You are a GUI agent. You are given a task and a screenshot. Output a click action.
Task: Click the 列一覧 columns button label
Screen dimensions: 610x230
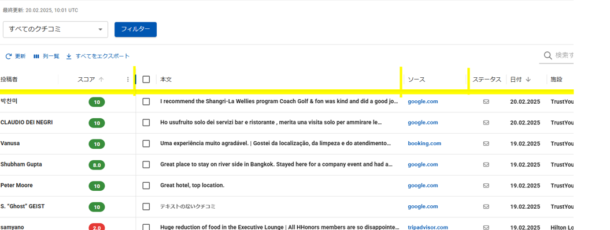click(51, 56)
